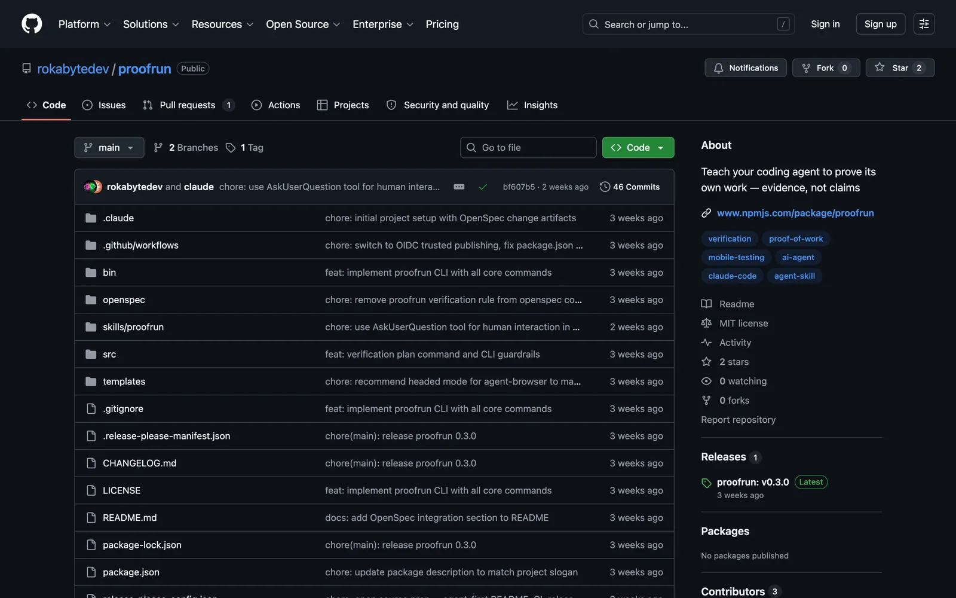Click the package.json file icon

(91, 572)
